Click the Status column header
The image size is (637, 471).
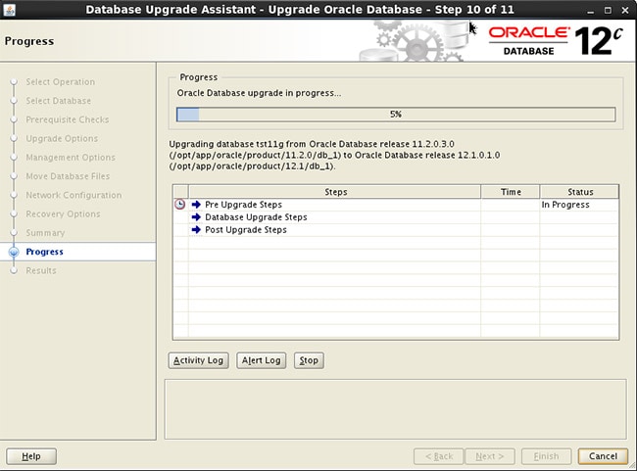tap(580, 192)
